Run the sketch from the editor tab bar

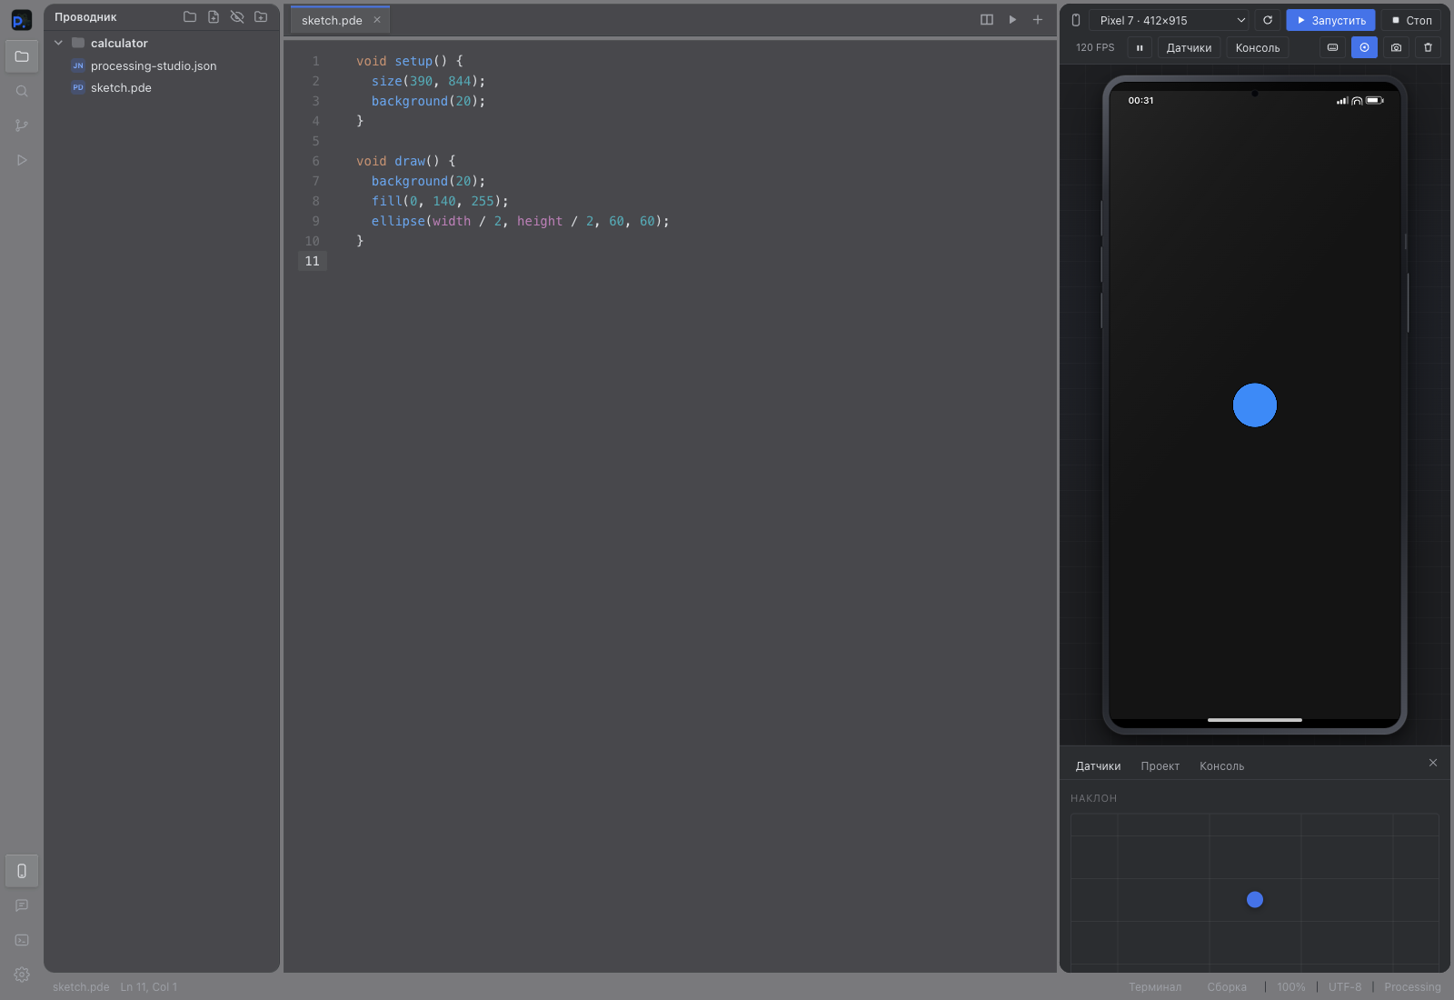tap(1012, 20)
